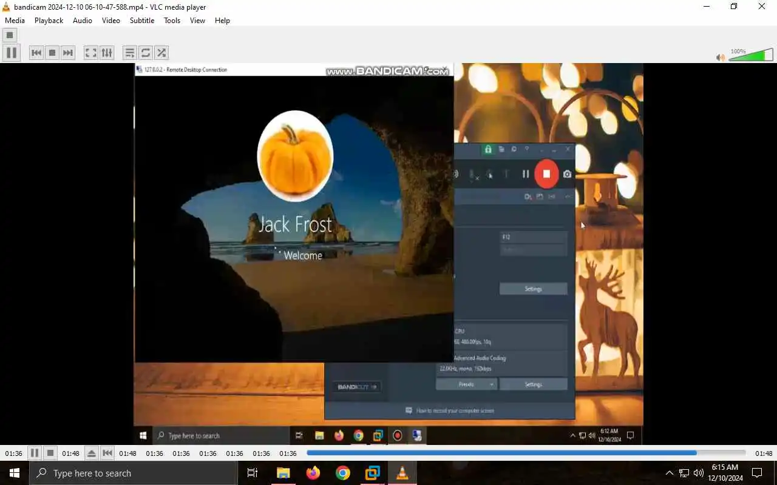The width and height of the screenshot is (777, 485).
Task: Open the taskbar clock showing 6:15 AM
Action: tap(725, 473)
